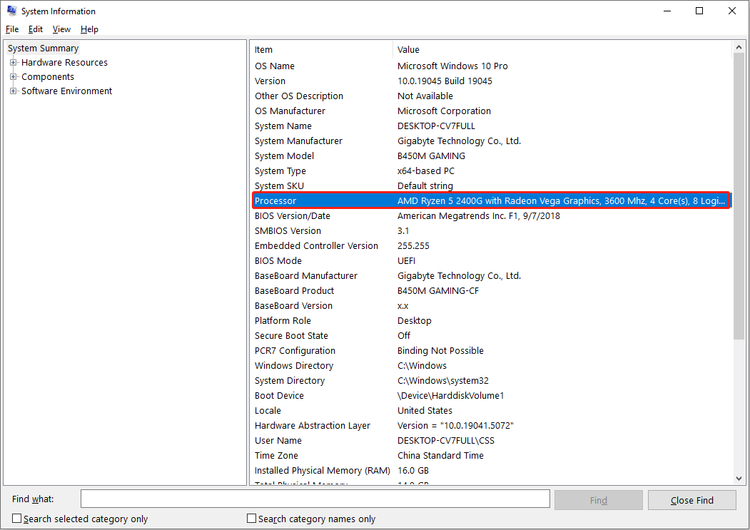Select the Time Zone row
The width and height of the screenshot is (750, 530).
491,455
